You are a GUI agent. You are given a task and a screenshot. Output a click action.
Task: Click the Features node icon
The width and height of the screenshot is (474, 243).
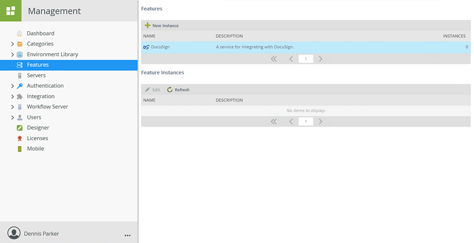(20, 65)
